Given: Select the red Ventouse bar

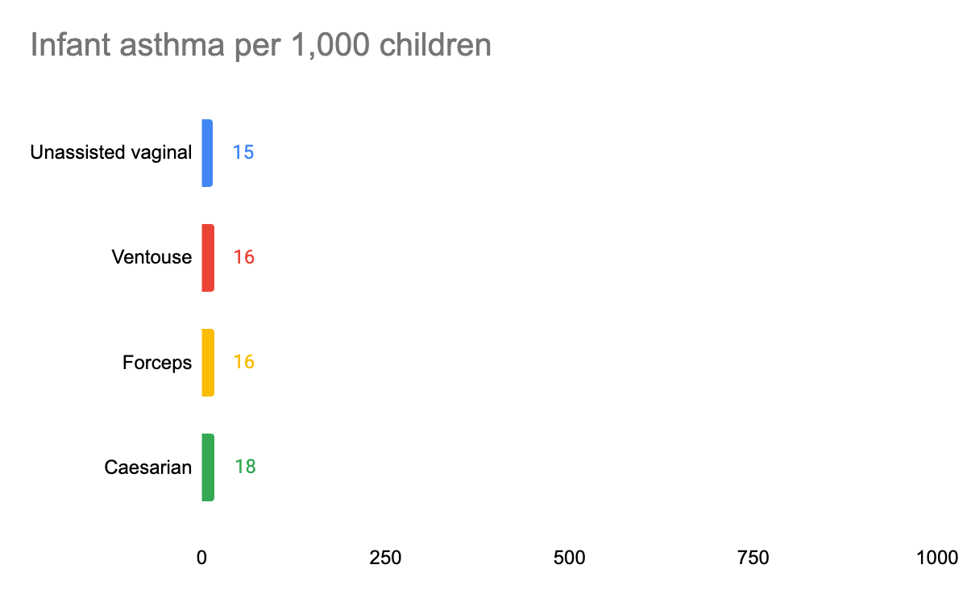Looking at the screenshot, I should [x=208, y=258].
